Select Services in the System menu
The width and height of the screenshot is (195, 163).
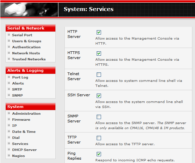click(20, 144)
